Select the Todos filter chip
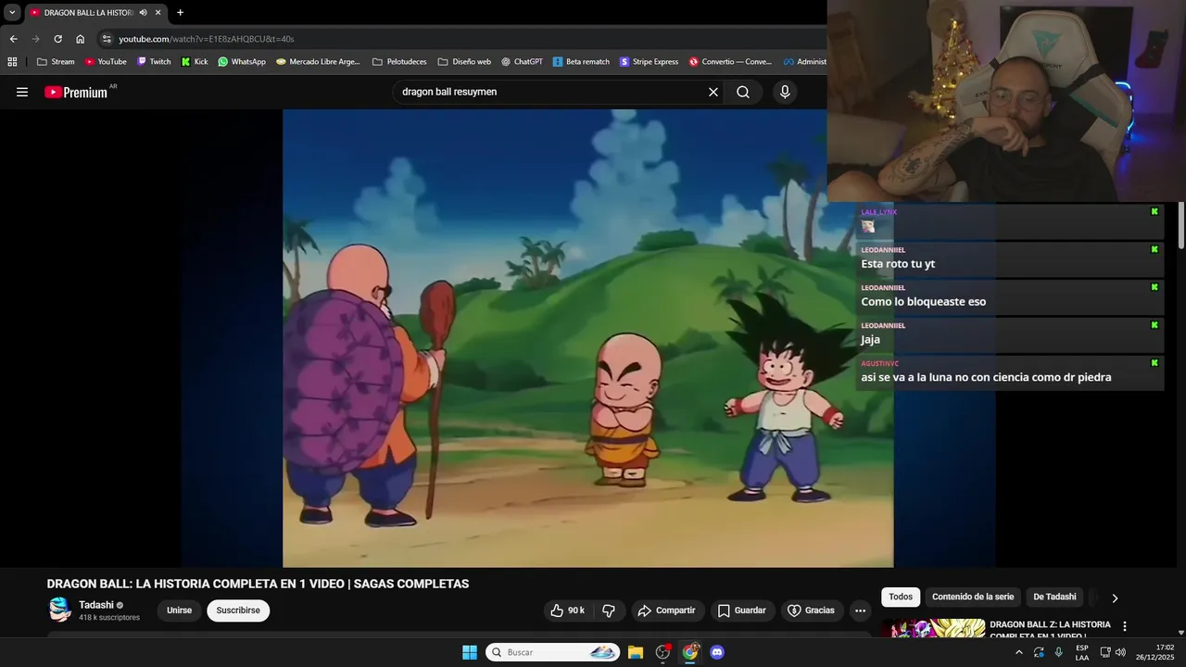Viewport: 1186px width, 667px height. 901,598
